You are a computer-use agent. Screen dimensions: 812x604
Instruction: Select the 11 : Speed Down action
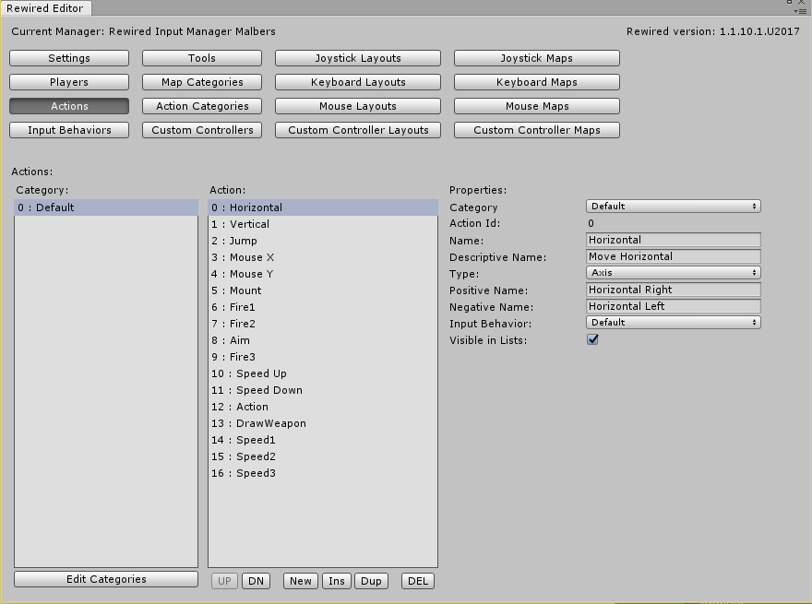pos(323,390)
